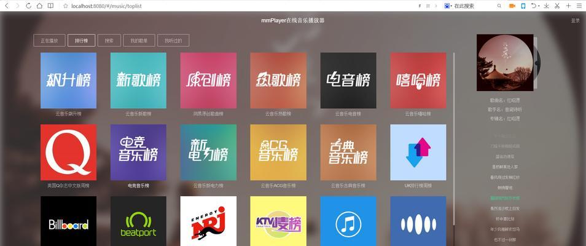Open the pink 原创榜 chart cover

click(x=208, y=80)
